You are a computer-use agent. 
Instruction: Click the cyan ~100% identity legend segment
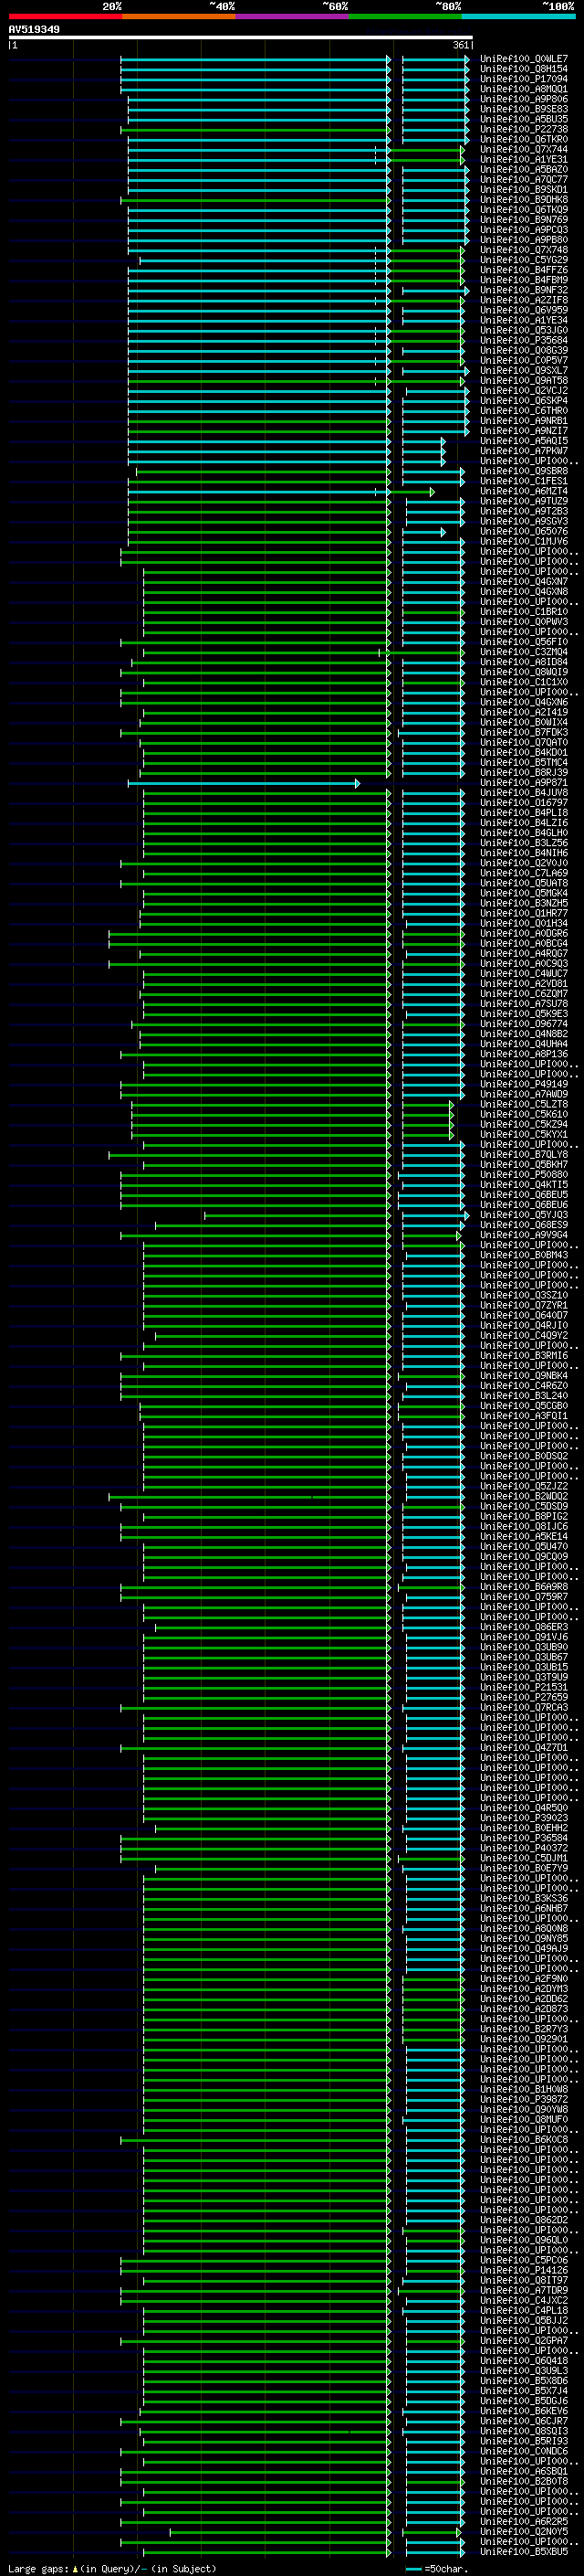pyautogui.click(x=518, y=16)
